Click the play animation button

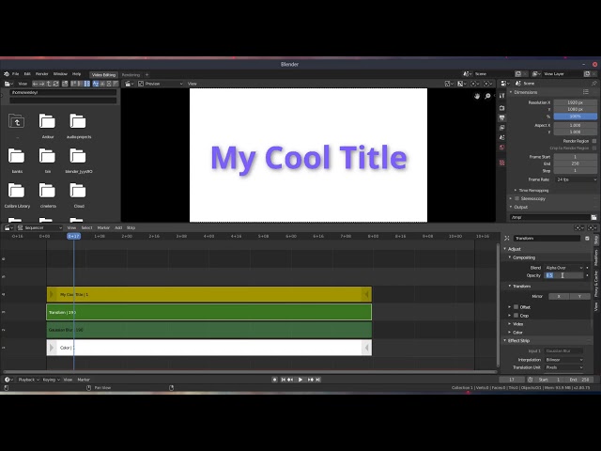300,380
